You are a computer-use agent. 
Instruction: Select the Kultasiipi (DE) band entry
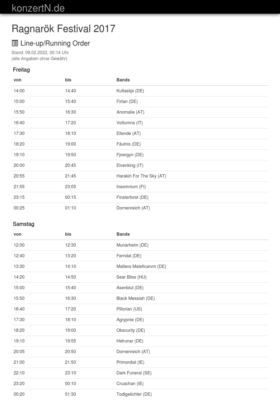click(x=130, y=91)
